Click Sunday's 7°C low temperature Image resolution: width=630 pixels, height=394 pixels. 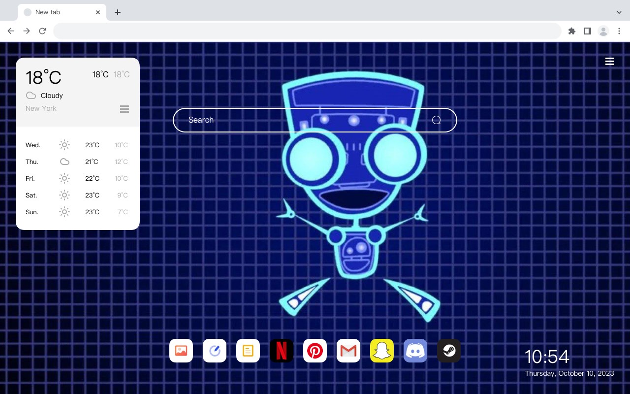tap(123, 212)
